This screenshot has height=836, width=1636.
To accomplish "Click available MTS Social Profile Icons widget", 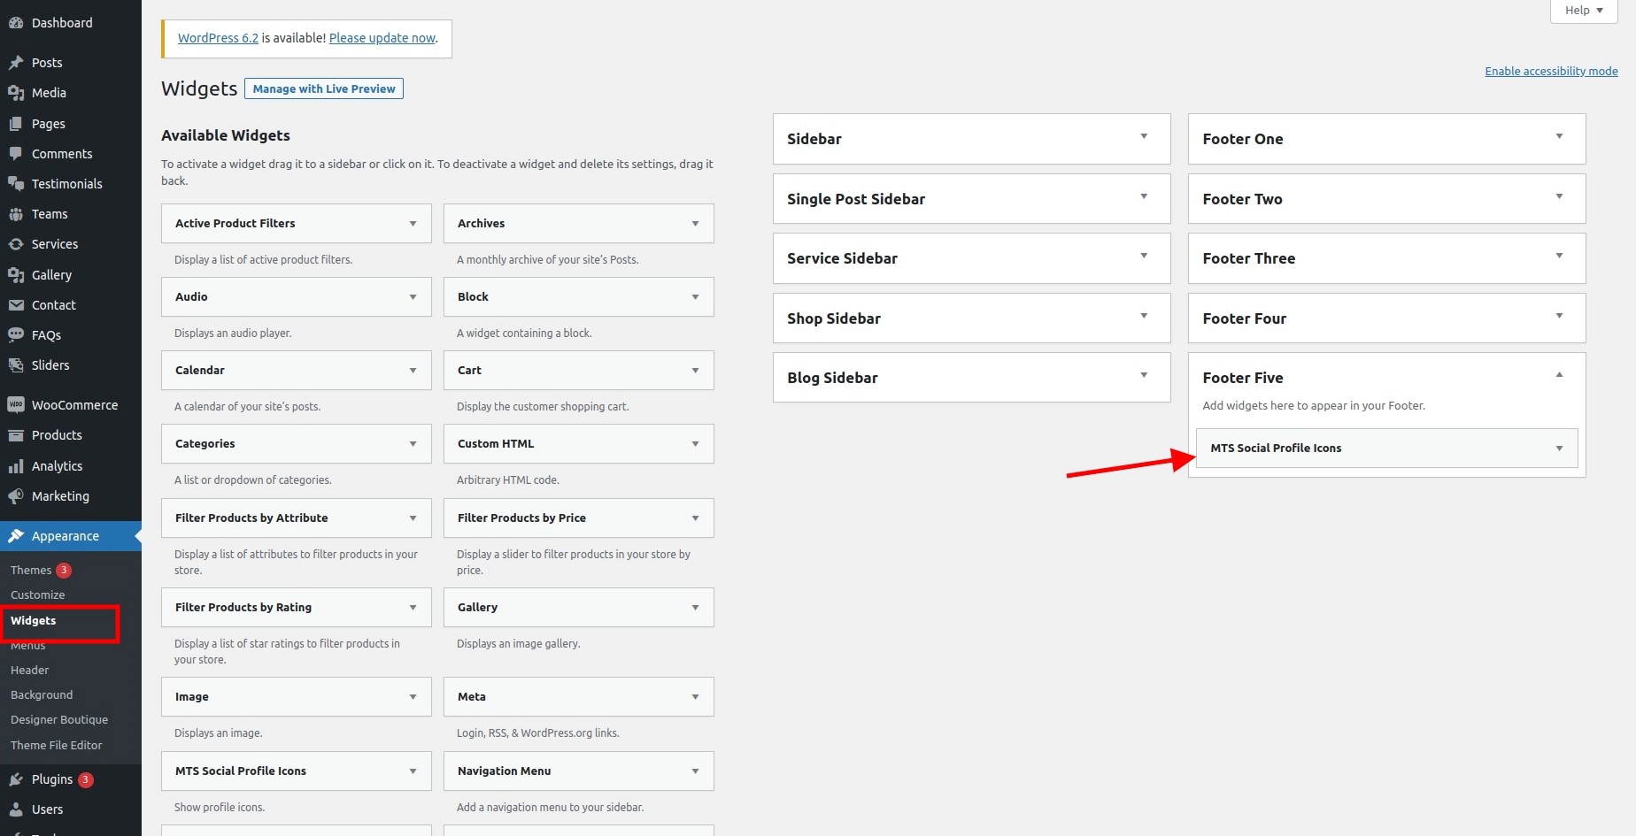I will [x=296, y=771].
